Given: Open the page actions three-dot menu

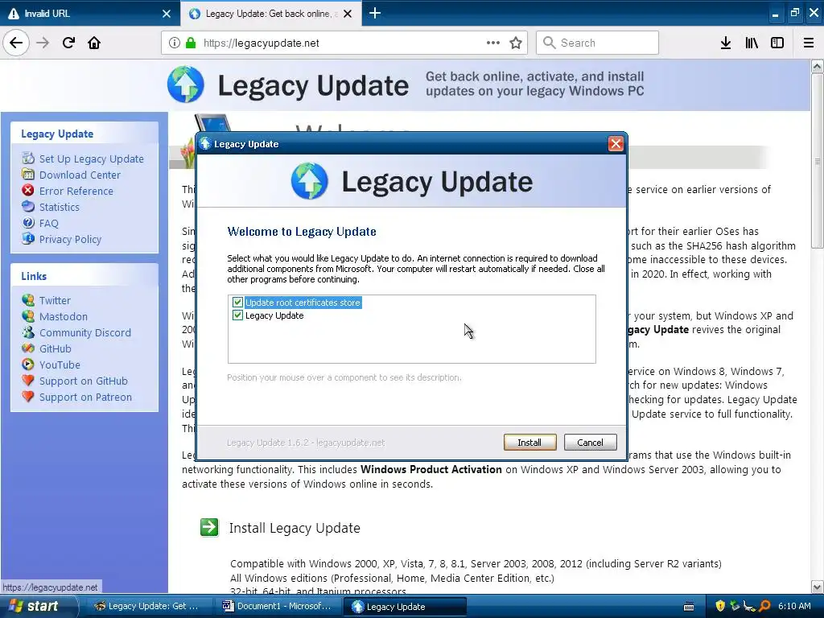Looking at the screenshot, I should coord(493,43).
